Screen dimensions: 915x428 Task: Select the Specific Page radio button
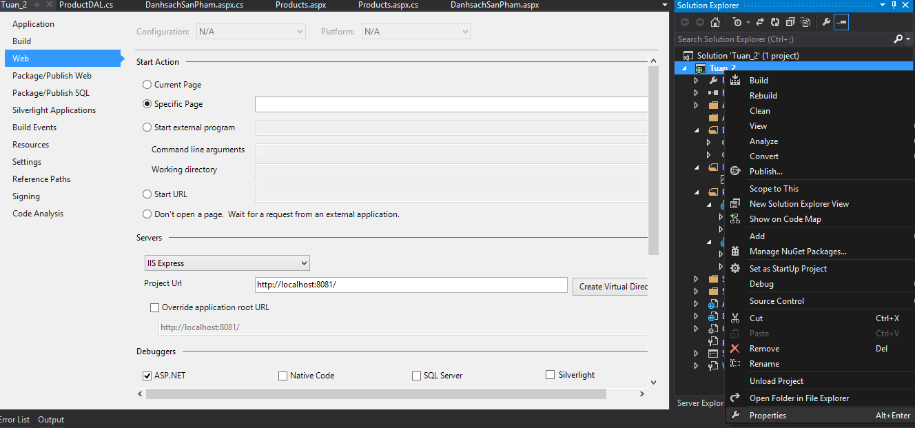coord(145,103)
